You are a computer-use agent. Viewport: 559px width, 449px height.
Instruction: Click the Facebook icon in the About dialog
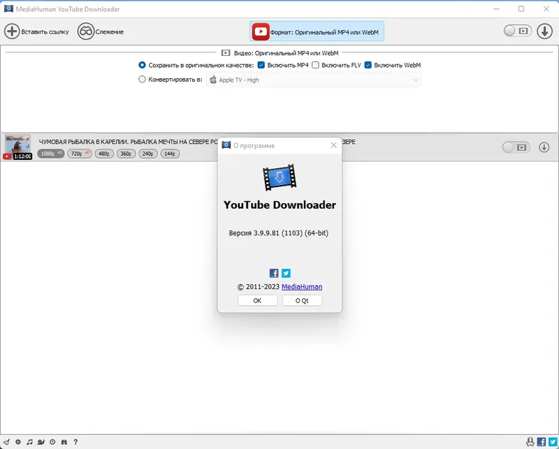[273, 272]
